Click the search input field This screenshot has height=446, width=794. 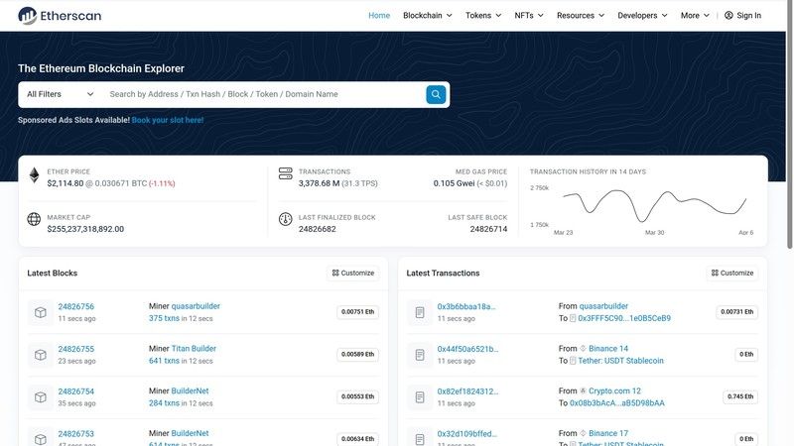[264, 94]
